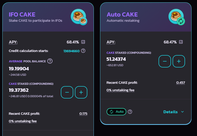The height and width of the screenshot is (136, 197).
Task: Click help icon next to Average Pool Balance
Action: [50, 61]
